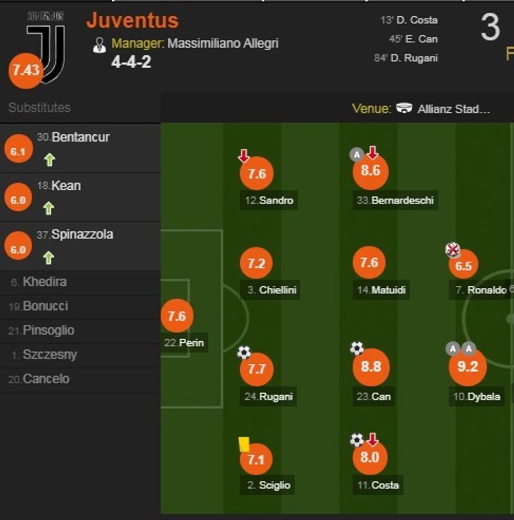Select Szczesny in the substitutes list
The image size is (514, 520).
50,355
